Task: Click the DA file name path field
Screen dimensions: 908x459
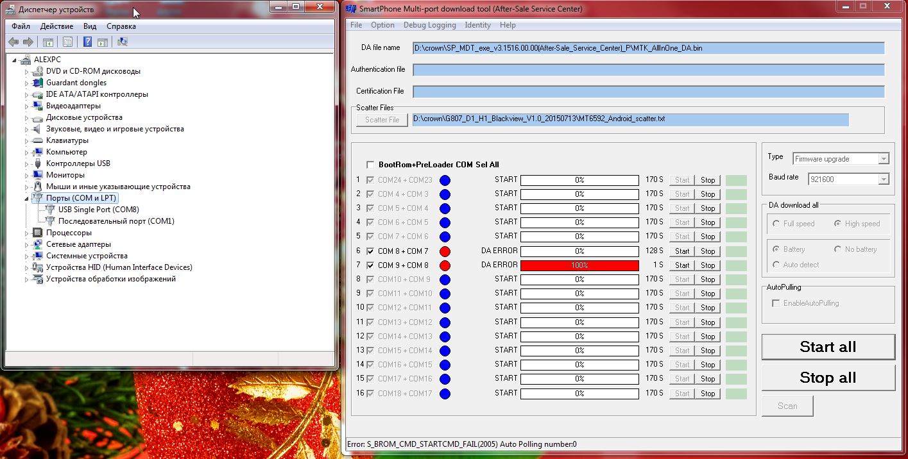Action: 648,48
